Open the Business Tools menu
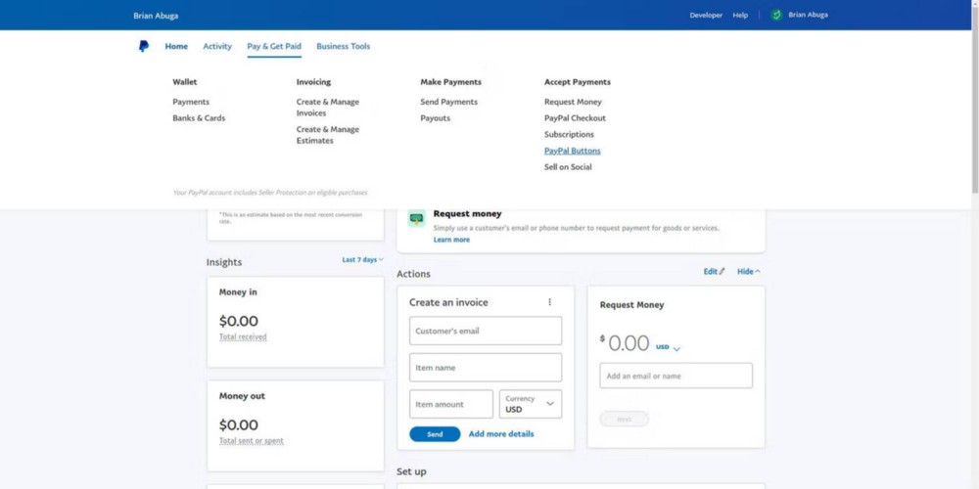This screenshot has width=979, height=489. click(x=343, y=46)
